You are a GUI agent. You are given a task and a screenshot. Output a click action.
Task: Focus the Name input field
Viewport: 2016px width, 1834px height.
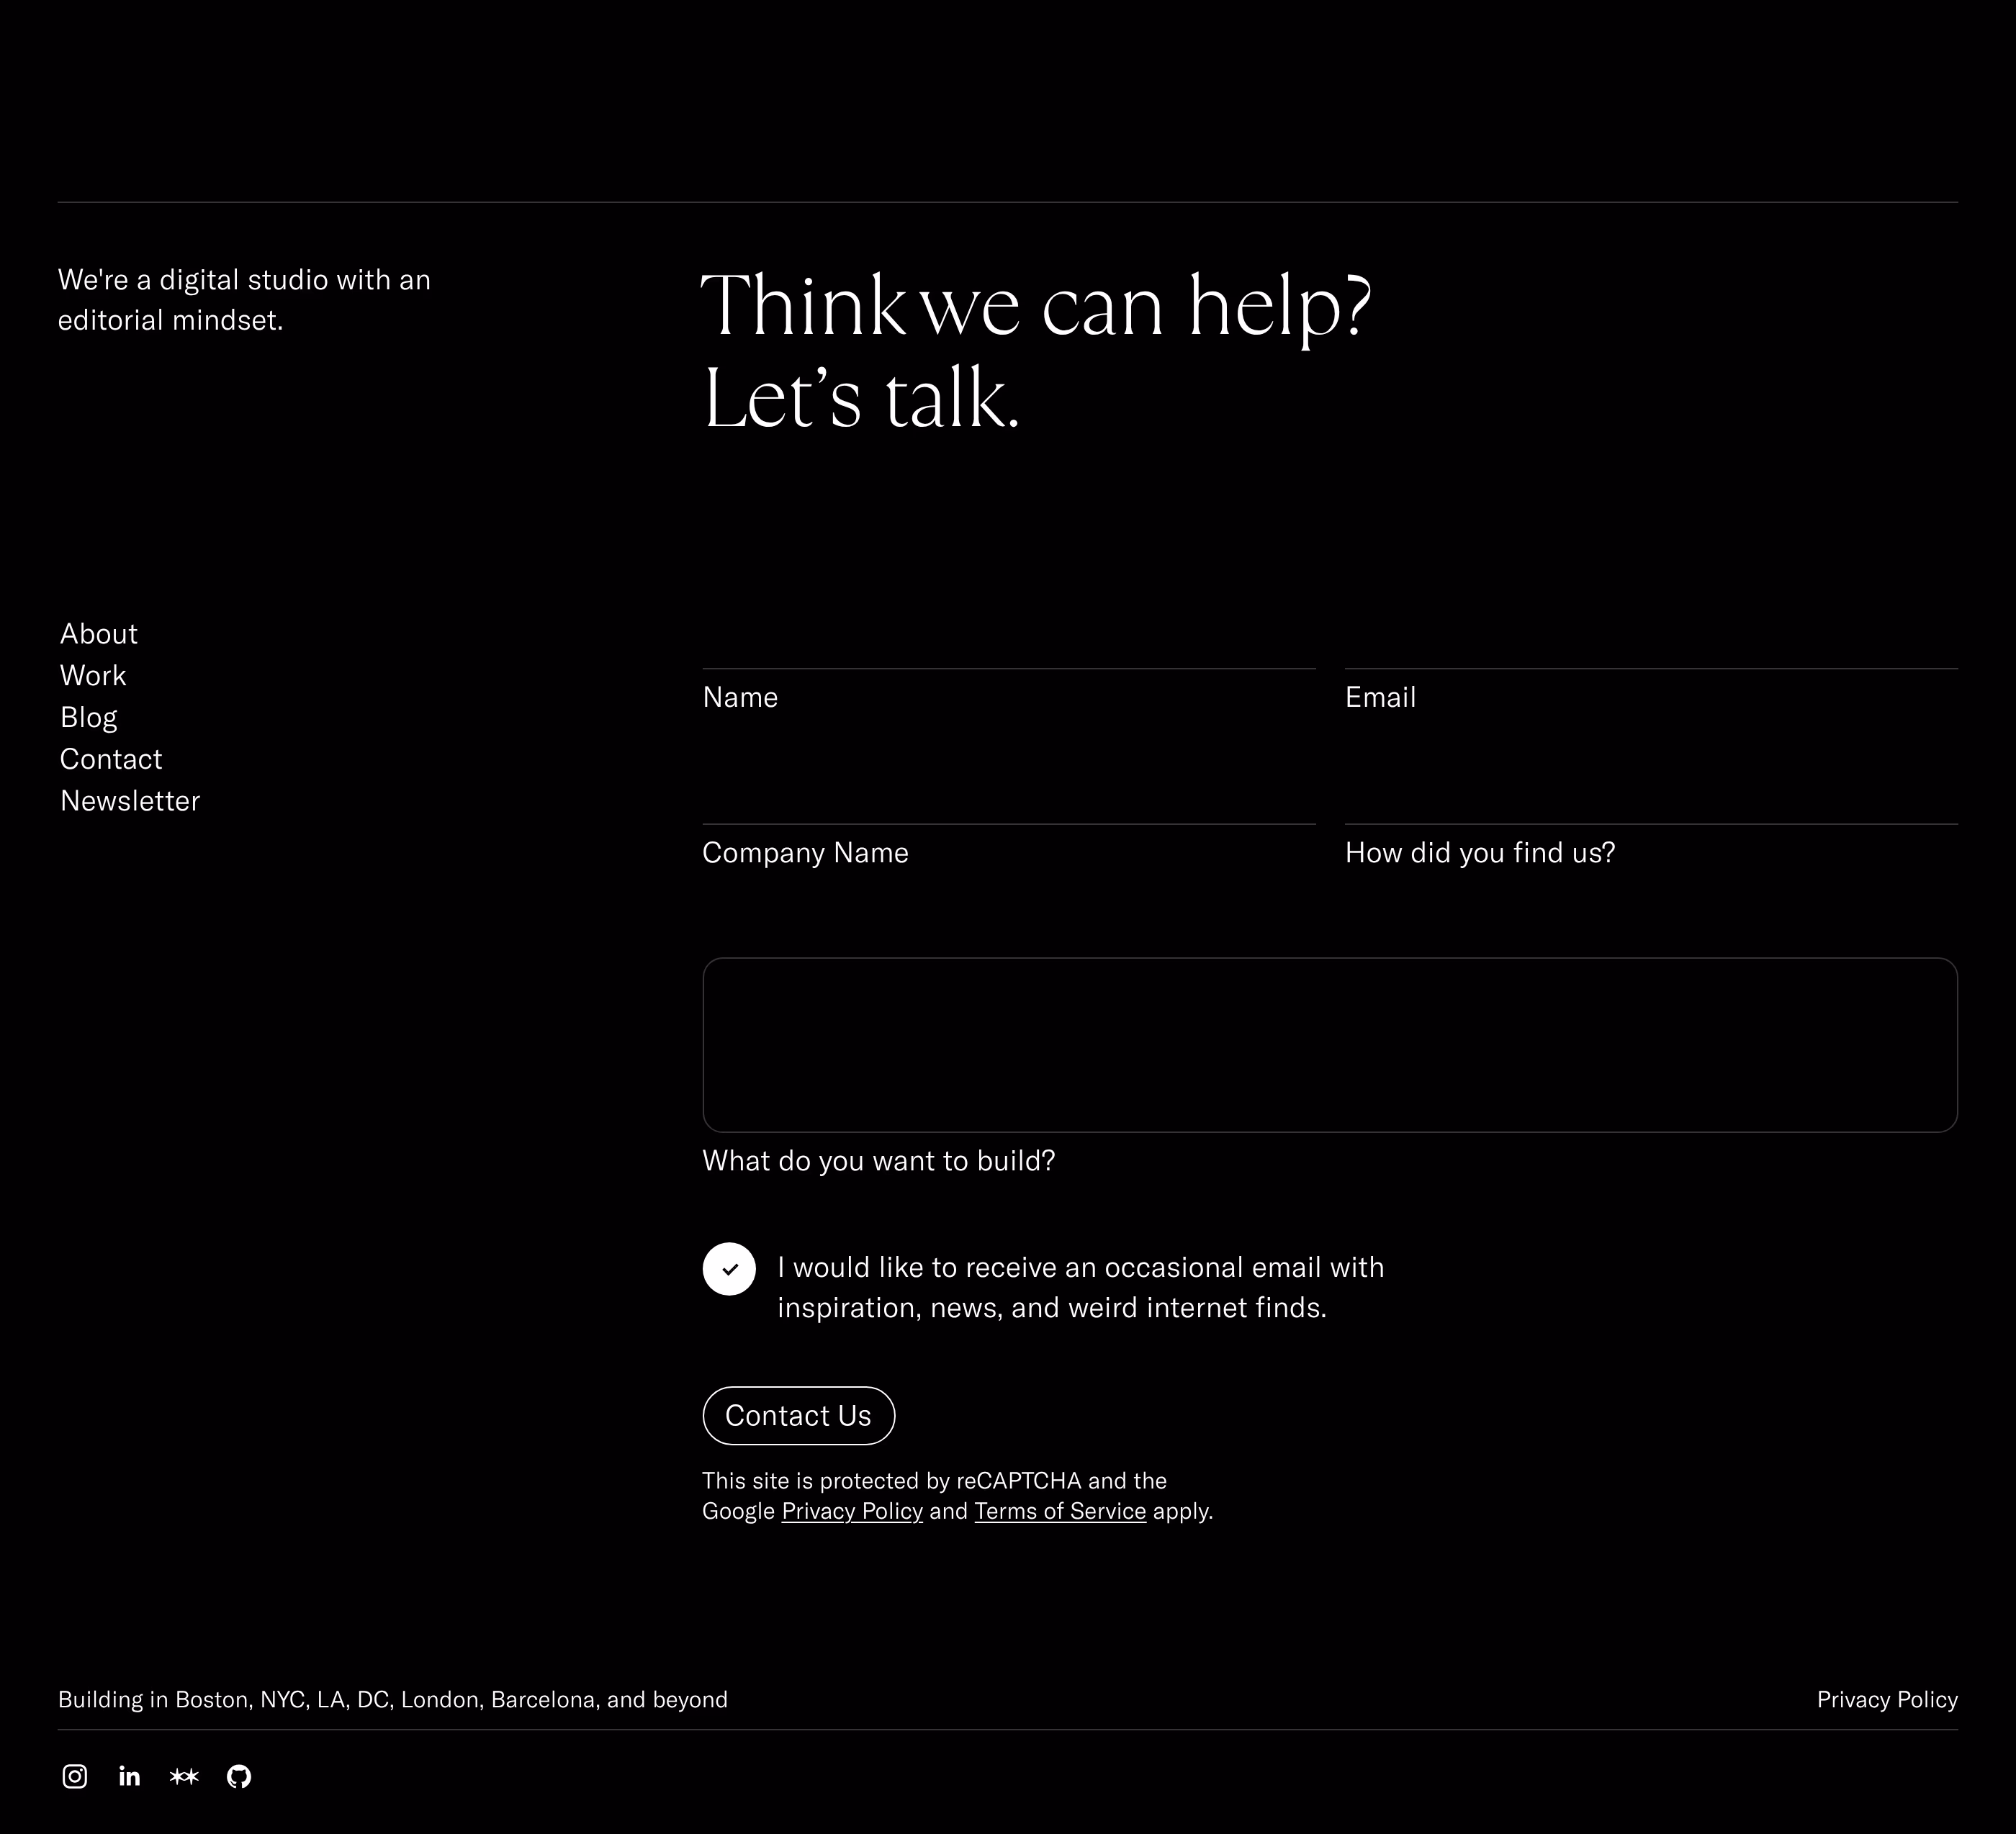[1009, 640]
